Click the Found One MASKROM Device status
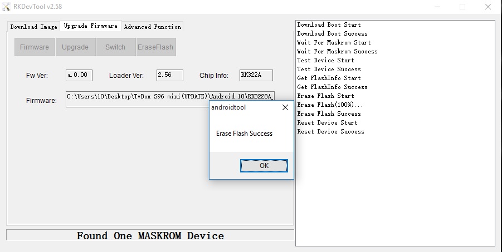Screen dimensions: 502x252 click(150, 236)
